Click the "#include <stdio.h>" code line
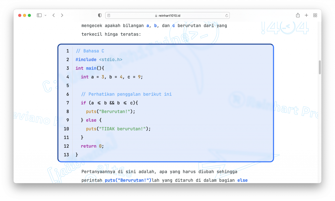Image resolution: width=335 pixels, height=201 pixels. [99, 59]
